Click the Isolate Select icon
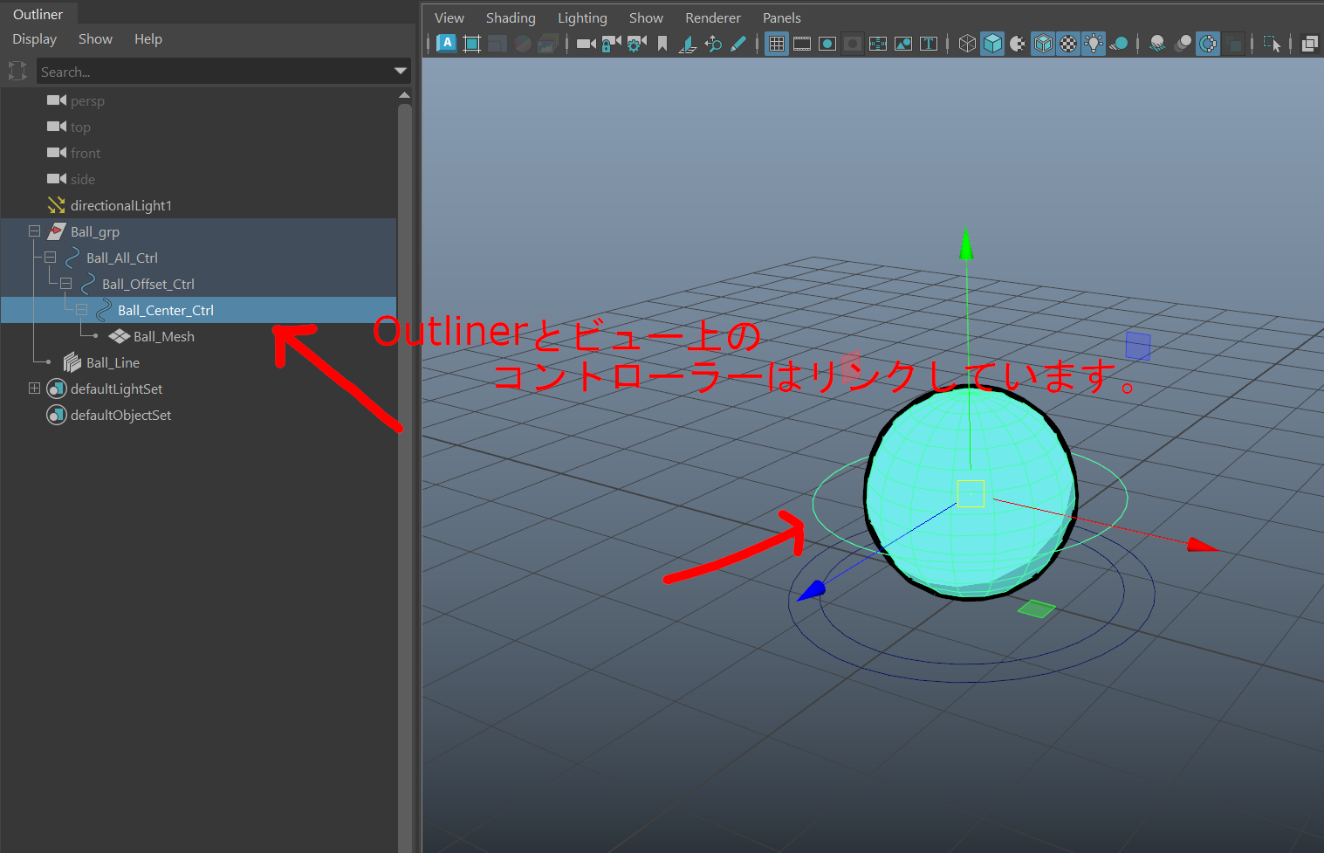This screenshot has height=853, width=1324. (1272, 44)
